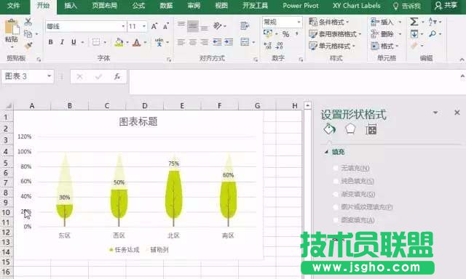This screenshot has height=279, width=466.
Task: Open the Fill and Line paint bucket tab
Action: (x=330, y=129)
